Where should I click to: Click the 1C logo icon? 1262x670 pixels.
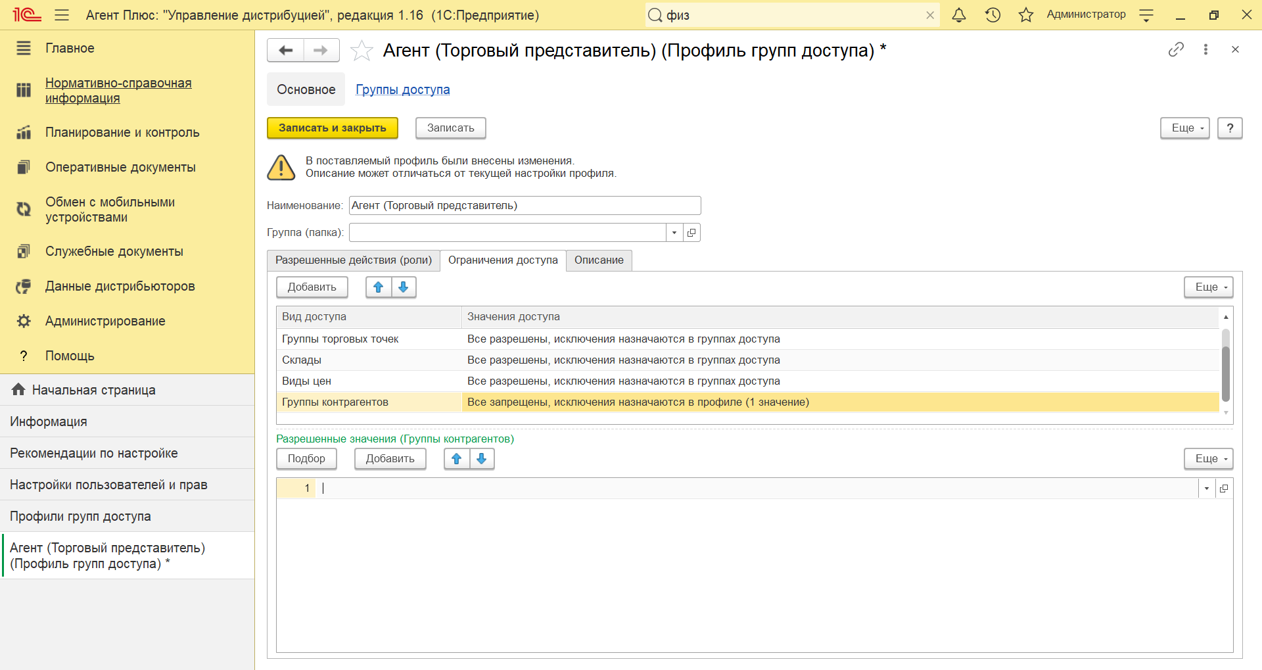point(27,15)
